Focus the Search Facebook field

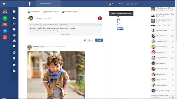pos(48,4)
